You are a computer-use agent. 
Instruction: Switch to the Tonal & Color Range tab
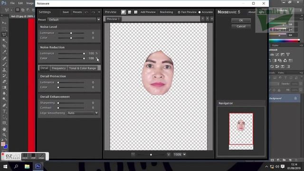(82, 68)
